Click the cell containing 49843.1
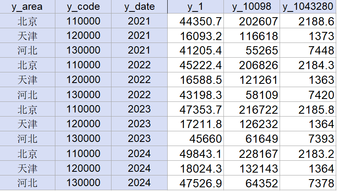The height and width of the screenshot is (191, 337). pyautogui.click(x=196, y=154)
